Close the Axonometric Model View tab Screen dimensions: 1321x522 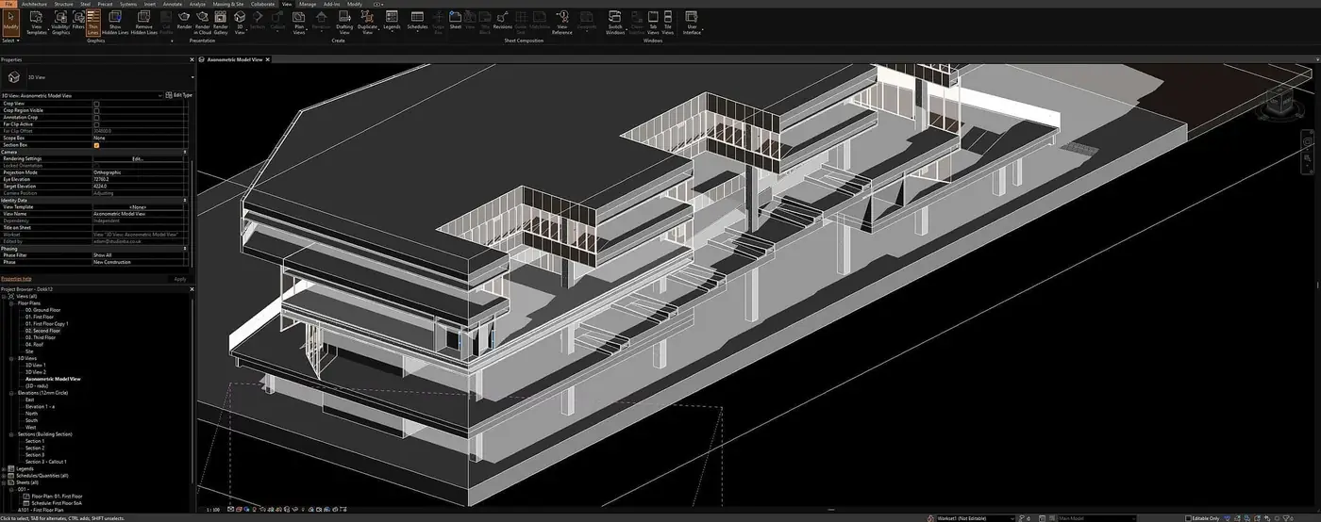(267, 59)
